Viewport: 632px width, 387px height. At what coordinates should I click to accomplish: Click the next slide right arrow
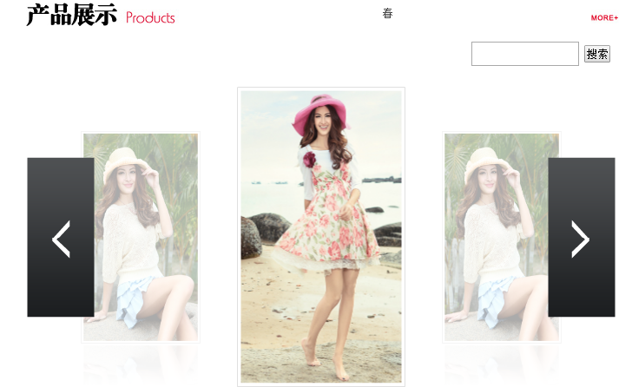[x=582, y=237]
